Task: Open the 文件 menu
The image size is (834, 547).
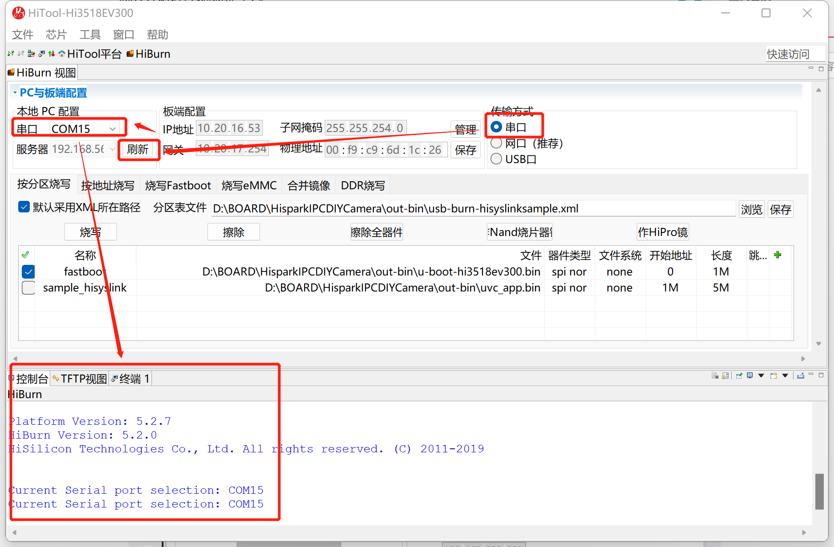Action: point(23,35)
